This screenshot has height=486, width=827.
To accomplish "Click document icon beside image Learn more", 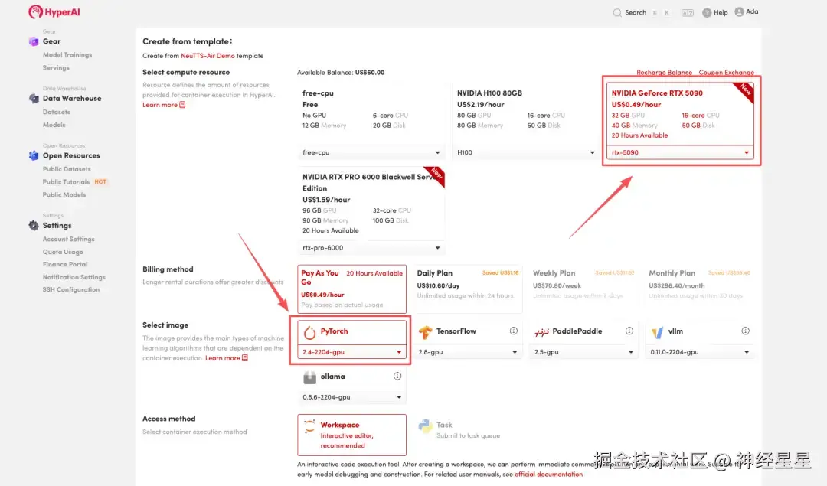I will (245, 358).
